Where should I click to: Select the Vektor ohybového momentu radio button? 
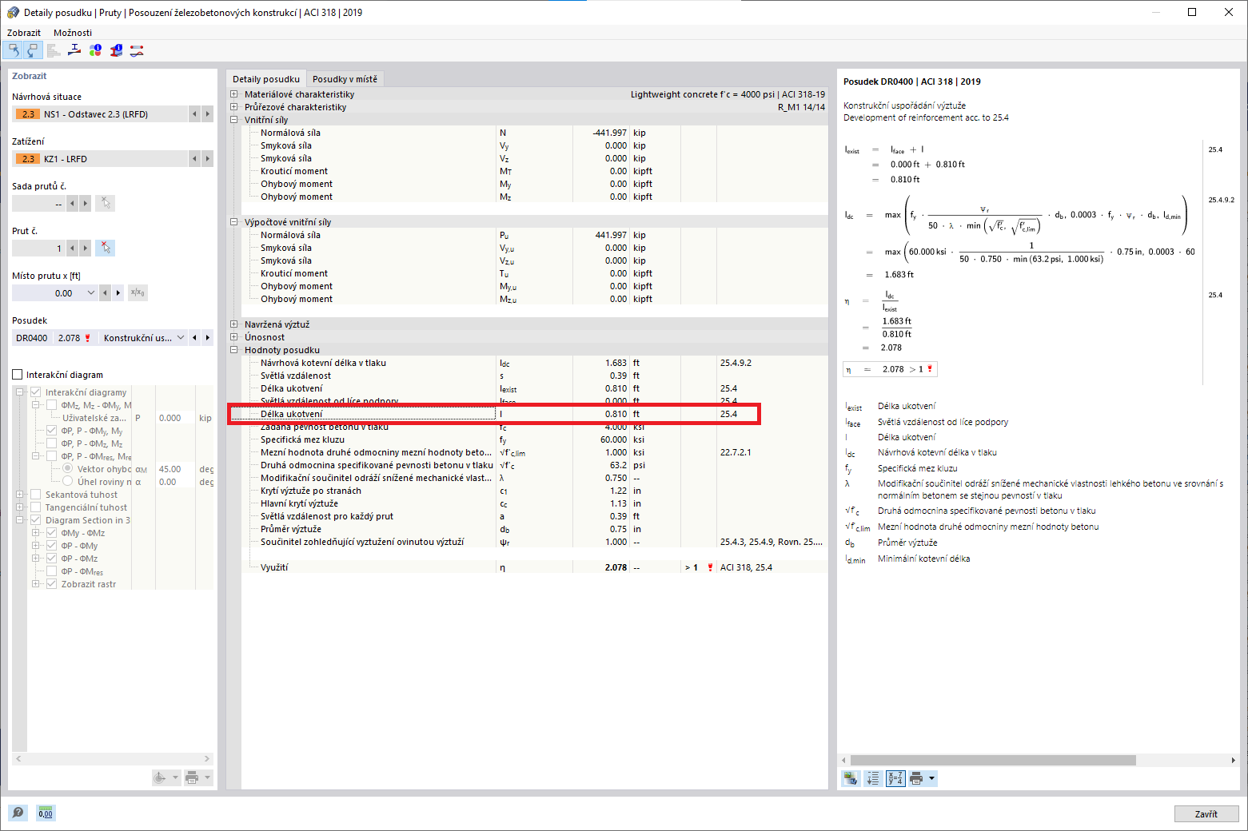pyautogui.click(x=68, y=468)
